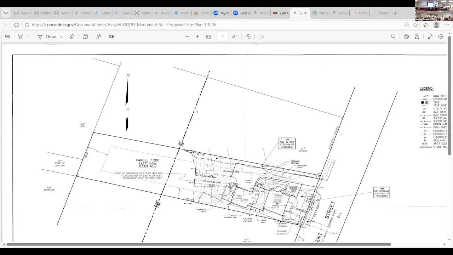Open the Translate tool
Screen dimensions: 453x255
pyautogui.click(x=111, y=36)
